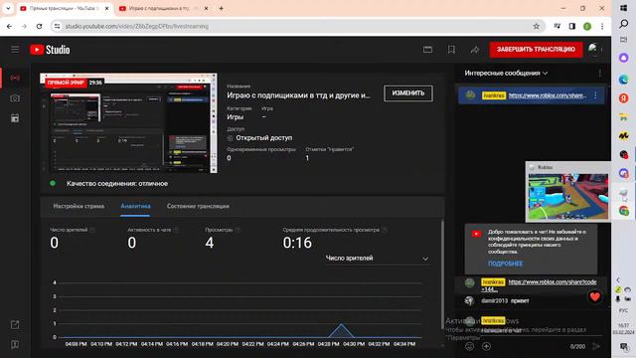Click the YouTube Studio logo
Image resolution: width=636 pixels, height=358 pixels.
50,50
